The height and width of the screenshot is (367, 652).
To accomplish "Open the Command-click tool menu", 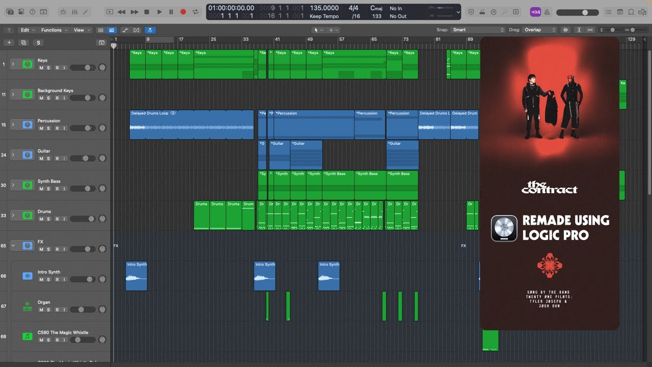I will pyautogui.click(x=333, y=30).
